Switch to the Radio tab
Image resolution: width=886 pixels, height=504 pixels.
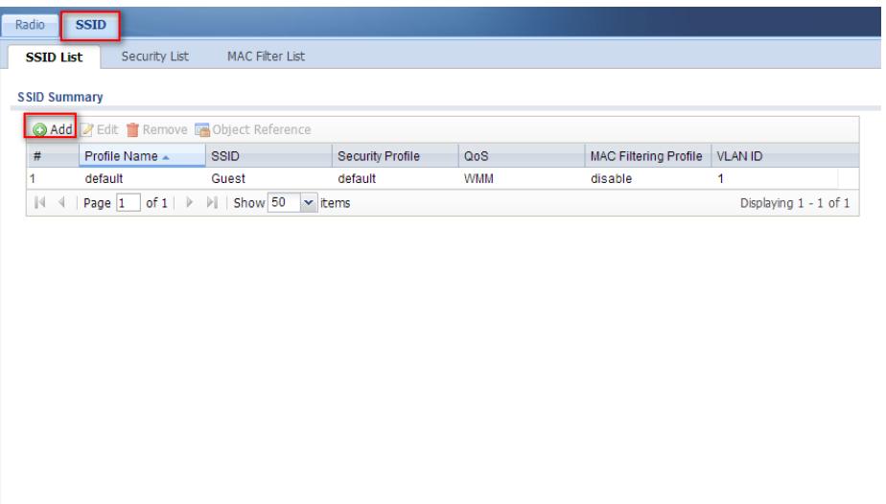point(30,25)
